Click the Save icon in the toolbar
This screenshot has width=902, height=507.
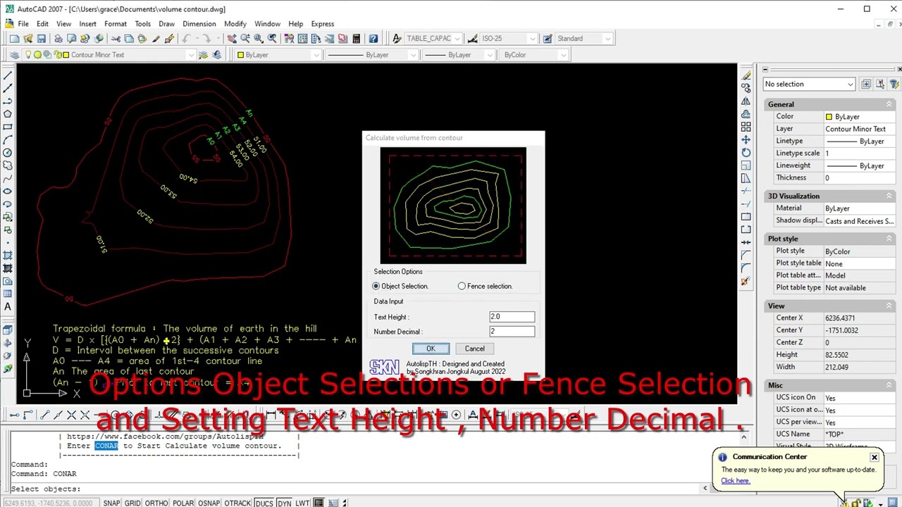click(x=42, y=39)
